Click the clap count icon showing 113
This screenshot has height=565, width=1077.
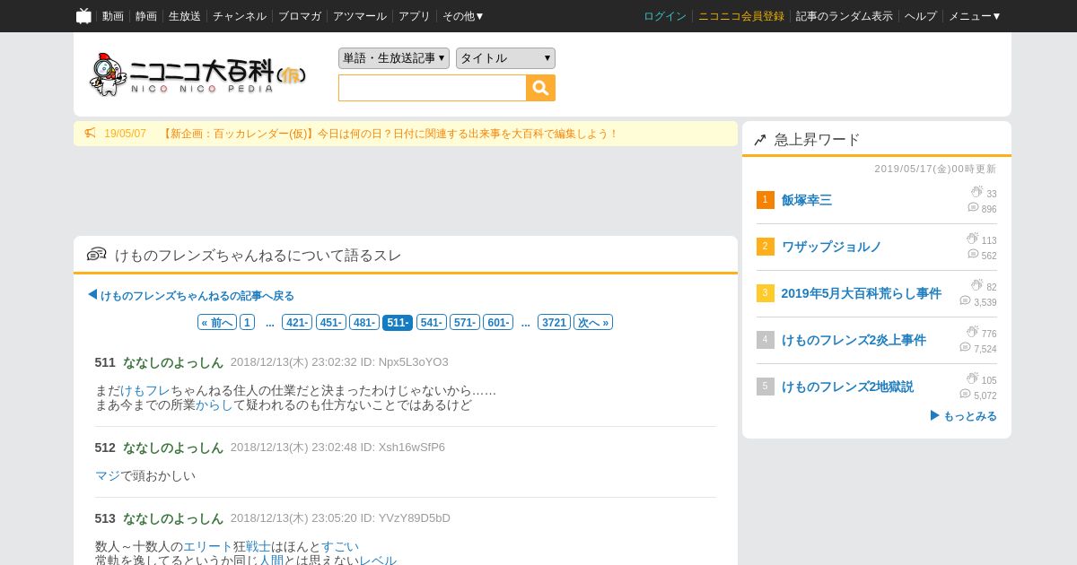[972, 239]
